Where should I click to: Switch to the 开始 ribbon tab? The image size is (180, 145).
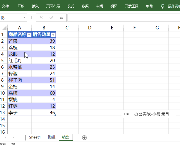(x=21, y=6)
